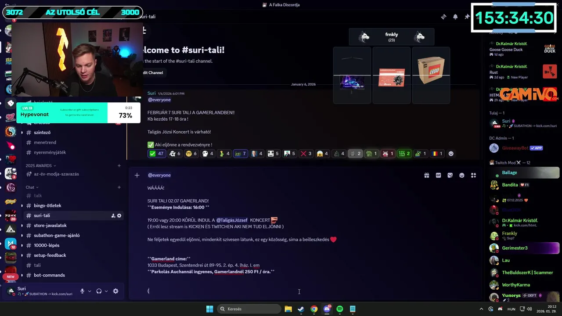Open member WorthyKarma profile
562x316 pixels.
click(x=524, y=285)
